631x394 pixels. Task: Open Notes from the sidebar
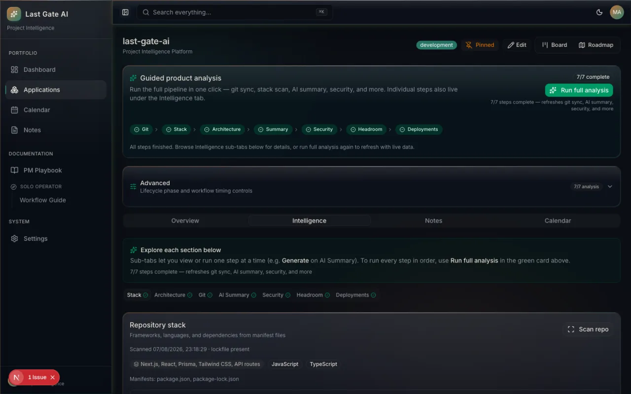point(56,131)
